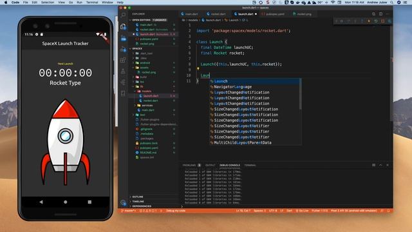Viewport: 412px width, 232px height.
Task: Open the Extensions view icon
Action: [x=123, y=60]
